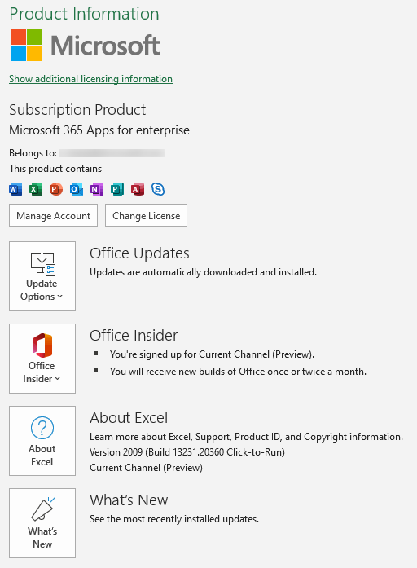Click the blurred Belongs to account field
The image size is (417, 568).
pos(112,153)
